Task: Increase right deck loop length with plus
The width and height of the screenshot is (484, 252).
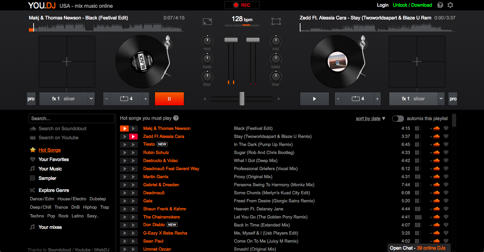Action: pos(377,99)
